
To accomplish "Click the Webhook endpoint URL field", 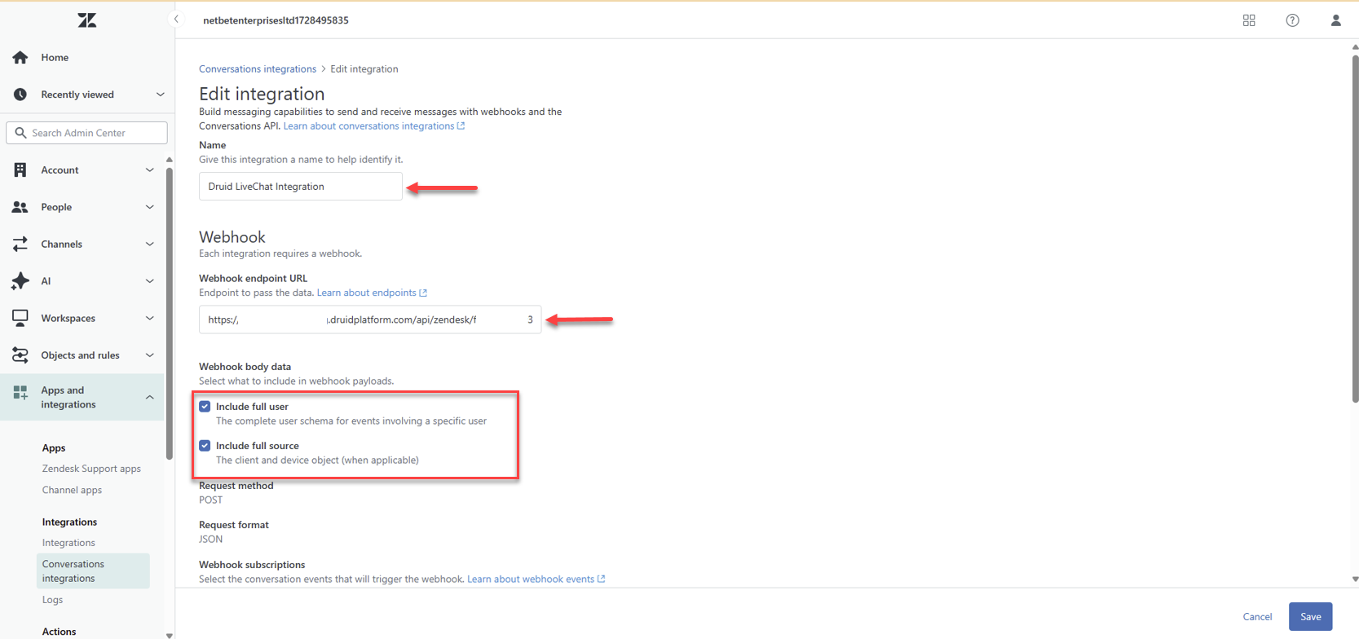I will pyautogui.click(x=370, y=319).
